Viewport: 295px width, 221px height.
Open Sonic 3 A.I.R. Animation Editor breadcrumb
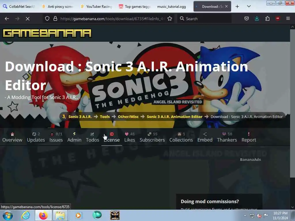[175, 117]
